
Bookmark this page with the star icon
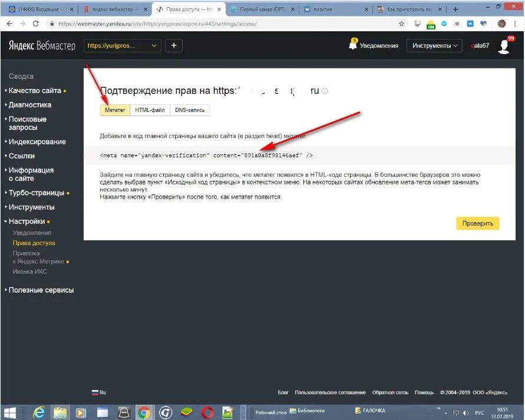pyautogui.click(x=401, y=24)
